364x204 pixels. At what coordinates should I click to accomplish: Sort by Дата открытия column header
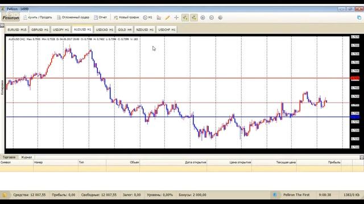tap(173, 163)
